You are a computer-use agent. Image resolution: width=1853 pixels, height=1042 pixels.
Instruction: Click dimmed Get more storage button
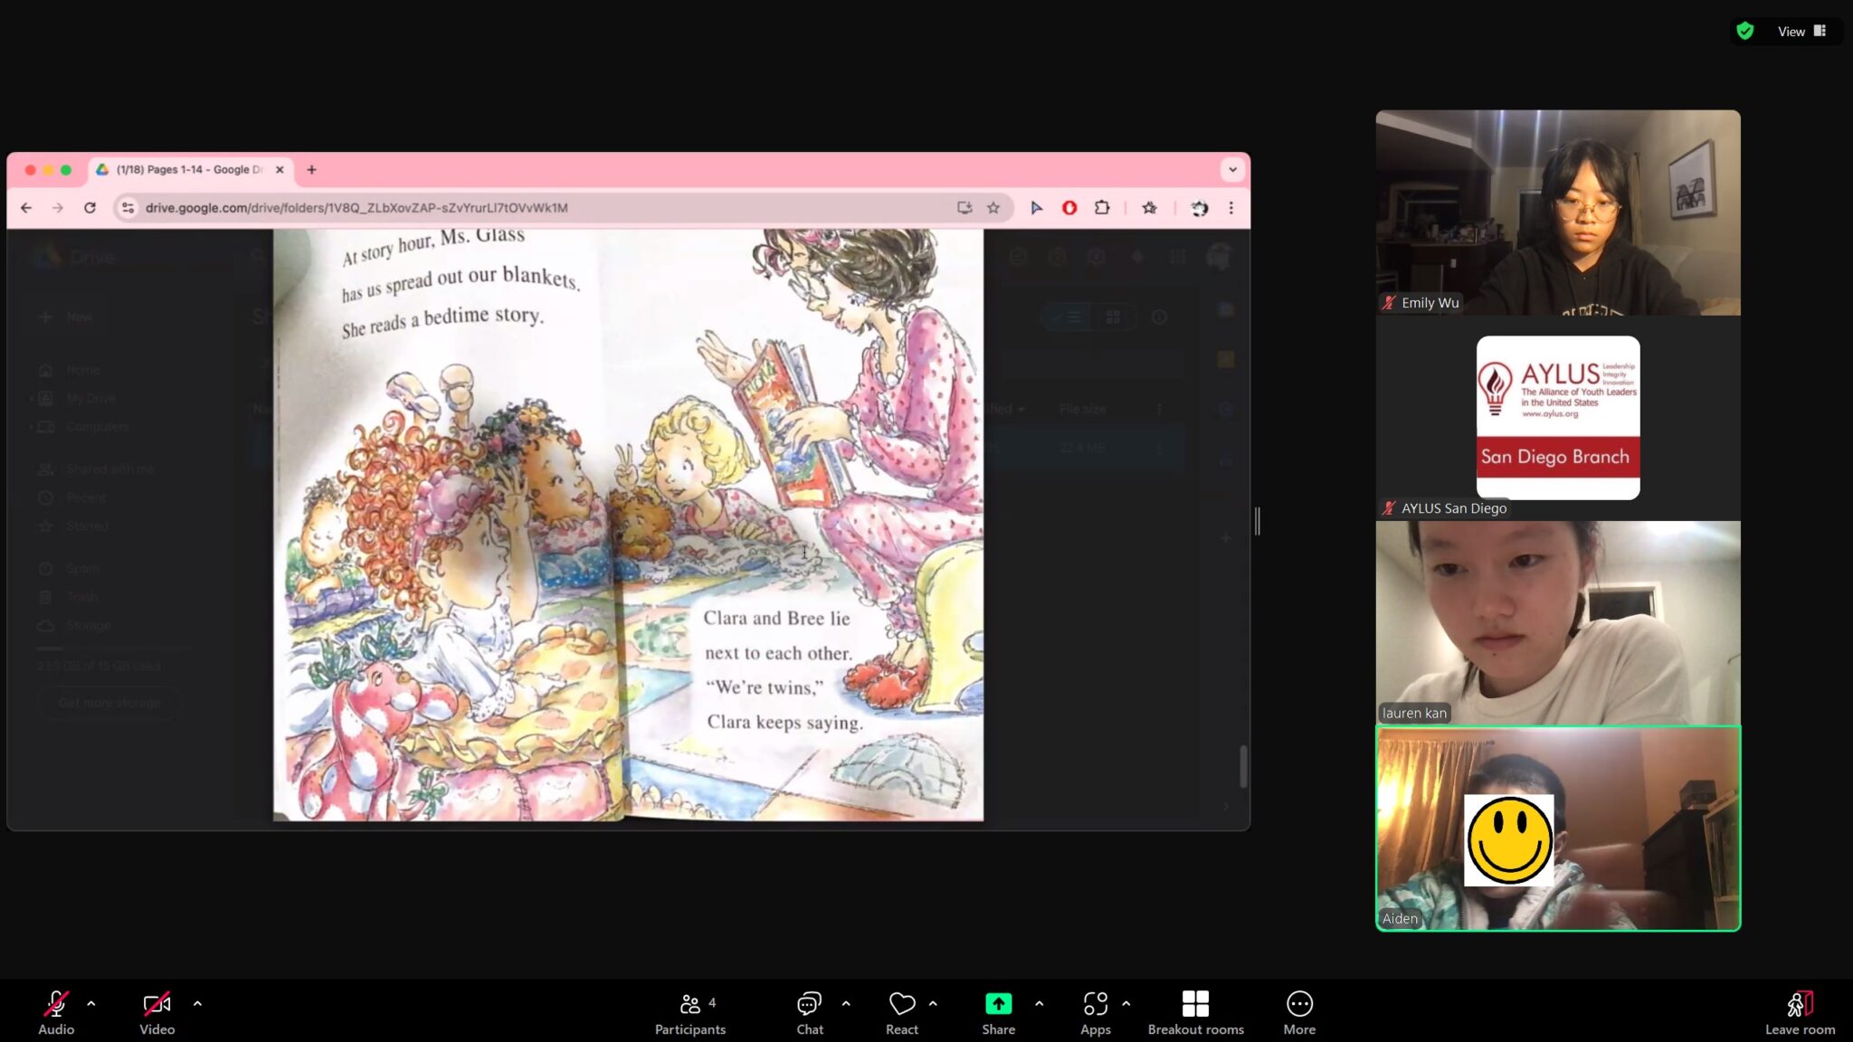(109, 702)
